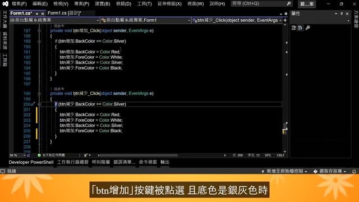Viewport: 359px width, 202px height.
Task: Open Property Pages wrench icon
Action: 308,28
